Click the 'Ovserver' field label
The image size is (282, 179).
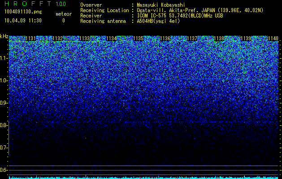[91, 5]
